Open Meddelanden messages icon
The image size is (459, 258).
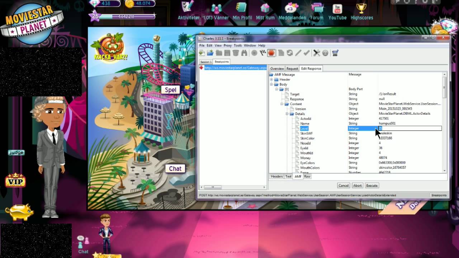(292, 11)
